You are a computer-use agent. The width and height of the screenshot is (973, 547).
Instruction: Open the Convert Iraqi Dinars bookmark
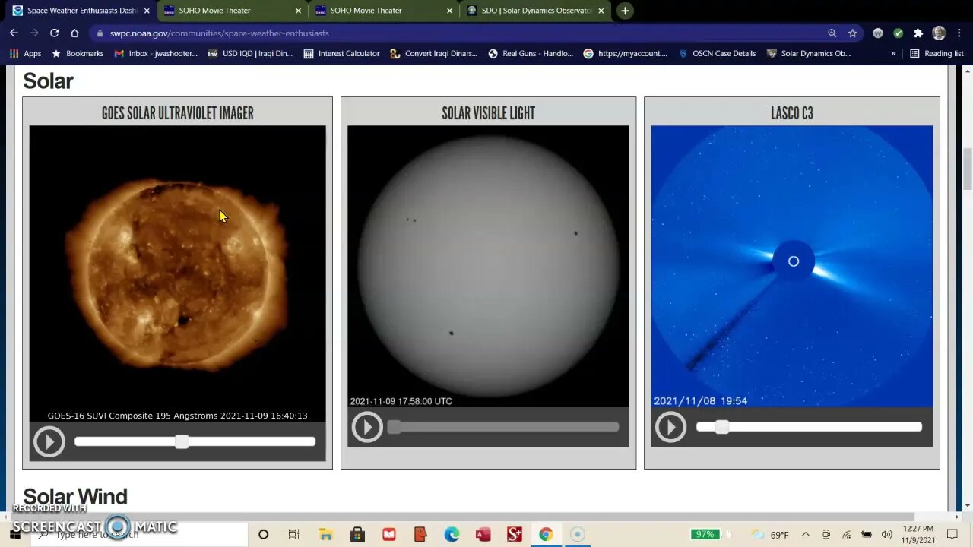[434, 53]
